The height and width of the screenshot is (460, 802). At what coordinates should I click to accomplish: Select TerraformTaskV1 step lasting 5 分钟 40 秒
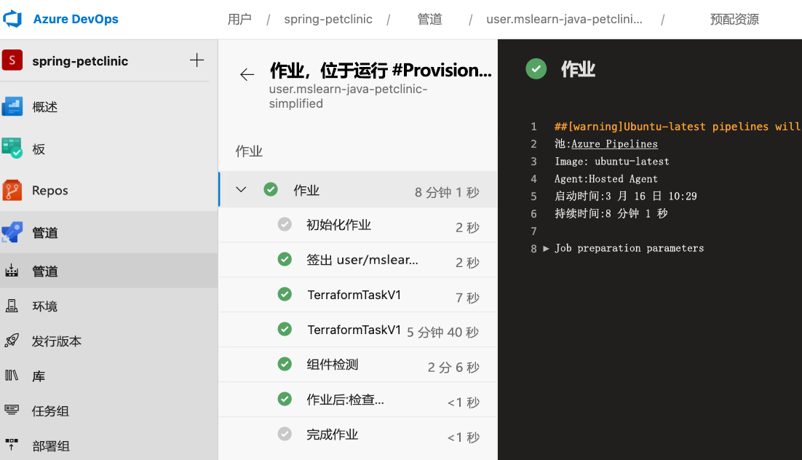[x=358, y=330]
